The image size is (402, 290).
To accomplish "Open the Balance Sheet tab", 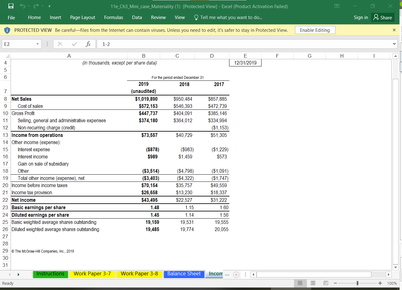I will [184, 274].
